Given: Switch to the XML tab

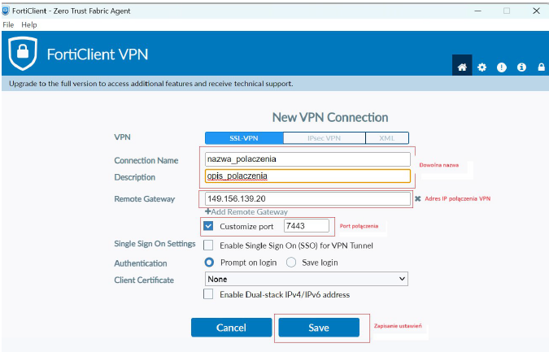Looking at the screenshot, I should [x=387, y=138].
